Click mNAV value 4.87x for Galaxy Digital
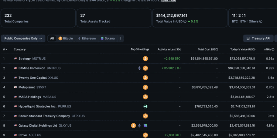The image size is (277, 138). 270,125
